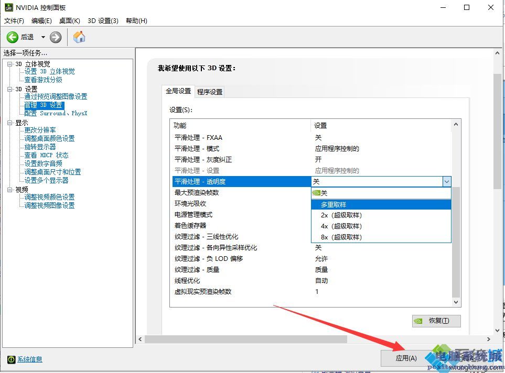The image size is (505, 373).
Task: Open the 编辑(E) menu
Action: click(41, 20)
